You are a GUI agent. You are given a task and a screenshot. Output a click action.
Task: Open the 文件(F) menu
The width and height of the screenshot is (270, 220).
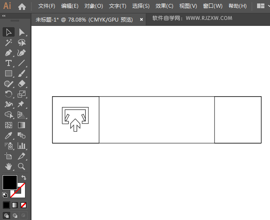click(47, 6)
